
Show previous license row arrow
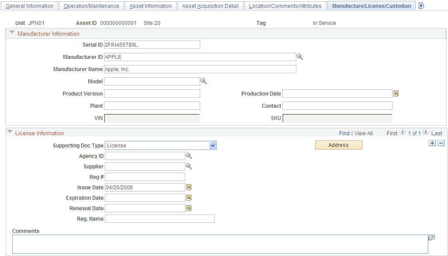[402, 132]
